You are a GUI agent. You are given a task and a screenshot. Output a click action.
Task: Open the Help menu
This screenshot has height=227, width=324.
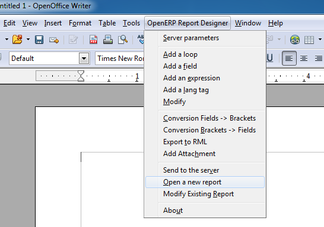tap(275, 23)
